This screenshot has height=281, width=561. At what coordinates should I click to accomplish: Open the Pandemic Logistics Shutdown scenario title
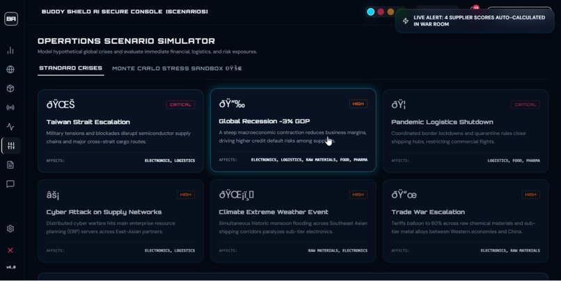point(442,122)
